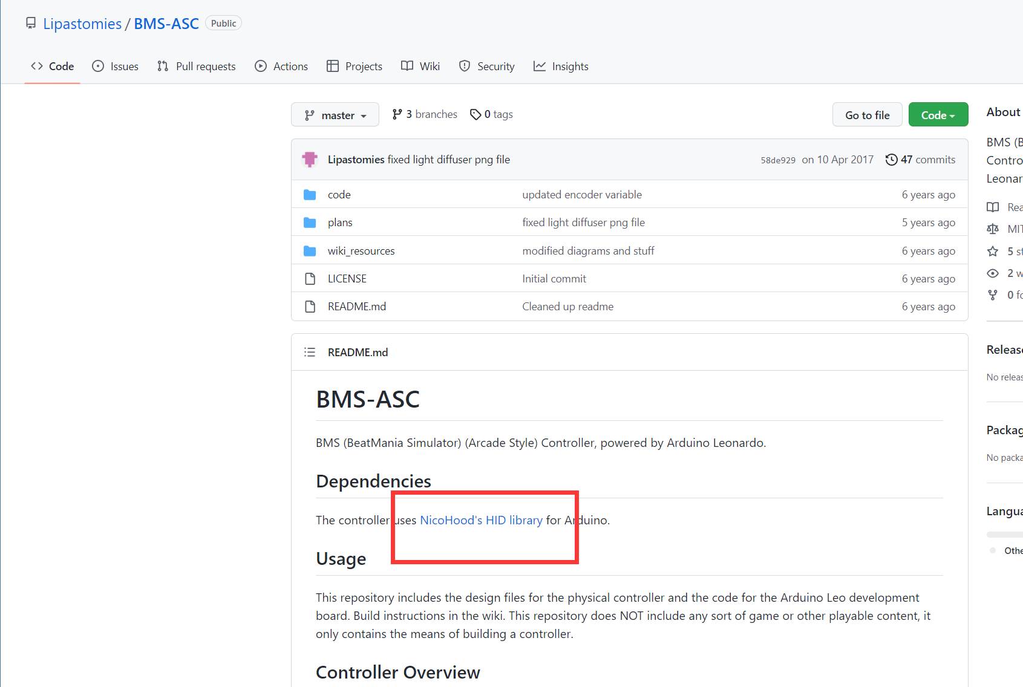This screenshot has height=687, width=1023.
Task: View the 3 branches link
Action: [x=425, y=114]
